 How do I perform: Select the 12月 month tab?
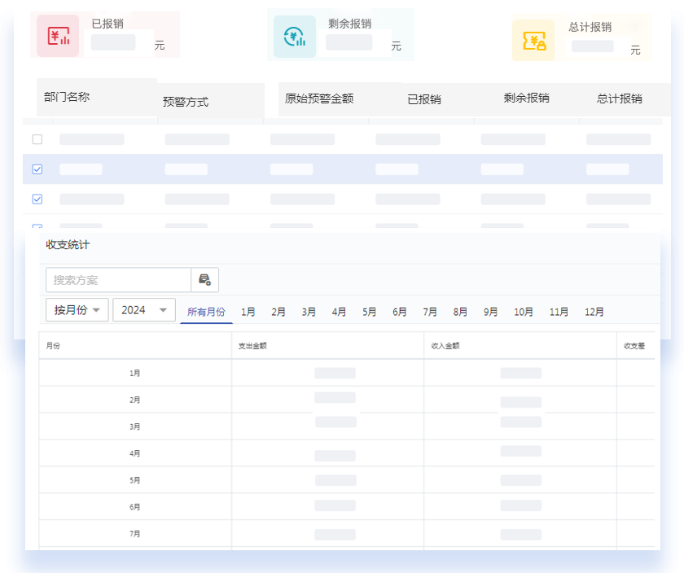(x=594, y=310)
